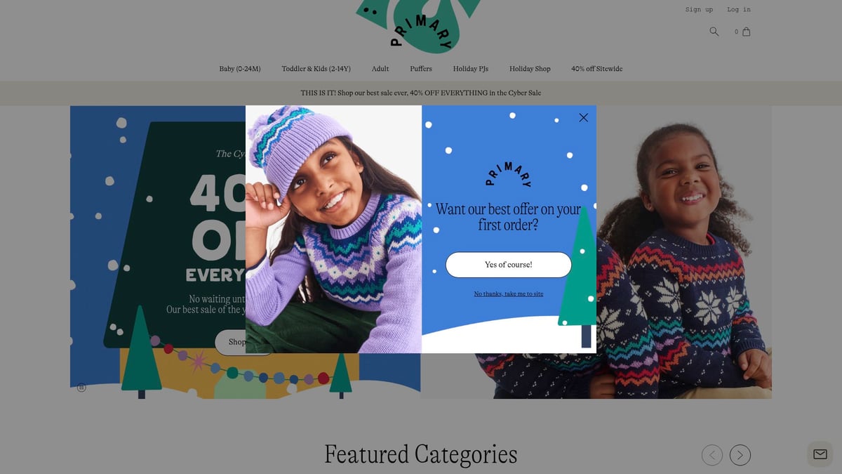Go to next Featured Categories slide
Screen dimensions: 842x474
(x=740, y=455)
